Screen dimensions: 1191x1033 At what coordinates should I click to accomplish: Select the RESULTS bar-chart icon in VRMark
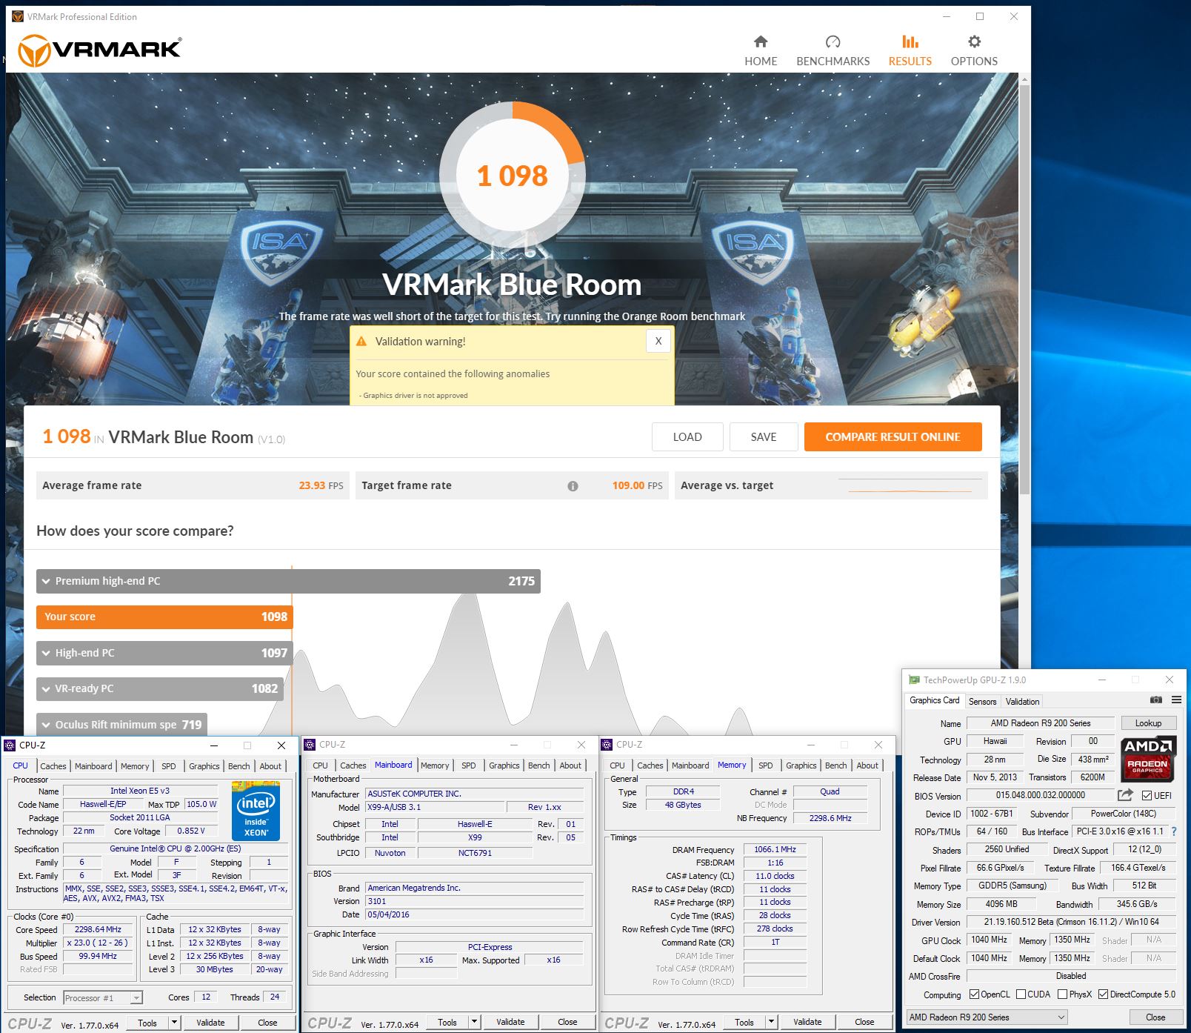[x=910, y=41]
